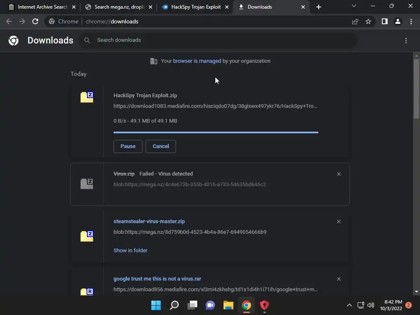Open the volume tray icon

[x=371, y=305]
